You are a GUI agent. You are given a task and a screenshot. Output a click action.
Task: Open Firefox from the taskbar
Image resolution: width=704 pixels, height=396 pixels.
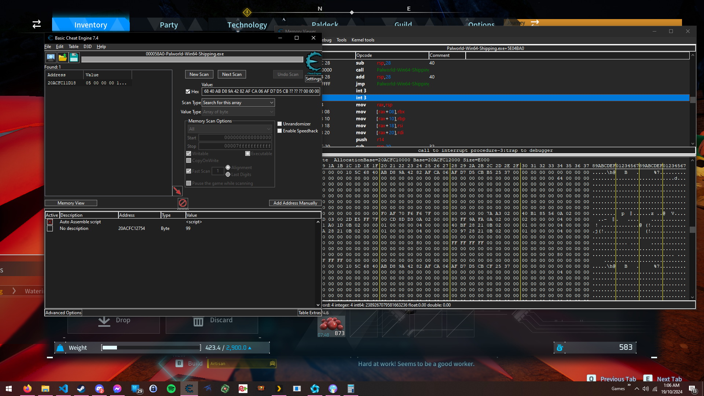27,389
